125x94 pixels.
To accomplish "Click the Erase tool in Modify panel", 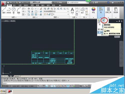I will click(41, 9).
